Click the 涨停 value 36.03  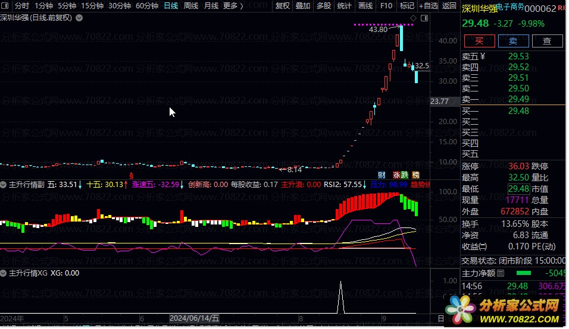[518, 166]
